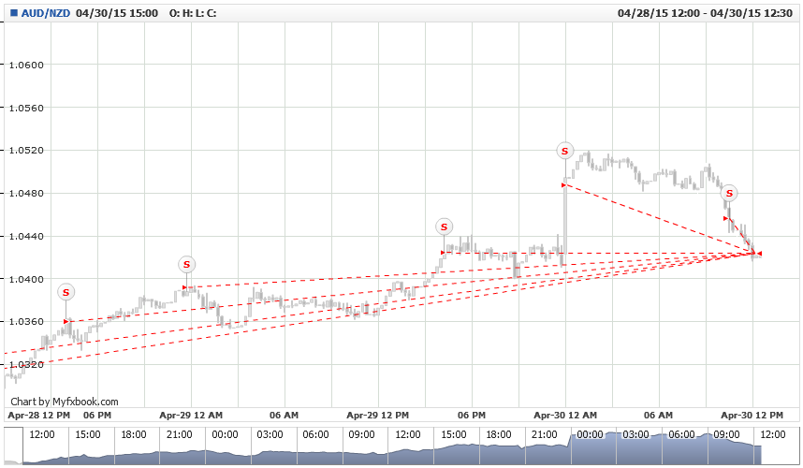
Task: Click the 1.0600 price axis label
Action: (26, 65)
